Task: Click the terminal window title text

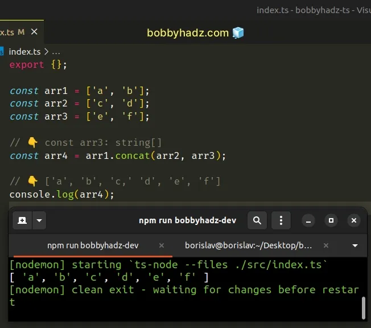Action: tap(187, 220)
